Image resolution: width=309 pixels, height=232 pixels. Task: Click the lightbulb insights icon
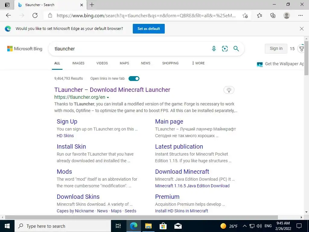click(229, 90)
